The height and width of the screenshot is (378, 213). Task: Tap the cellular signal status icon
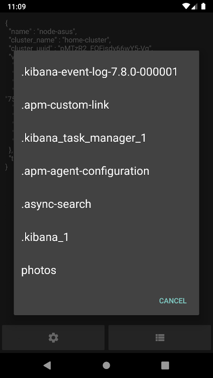tap(195, 6)
